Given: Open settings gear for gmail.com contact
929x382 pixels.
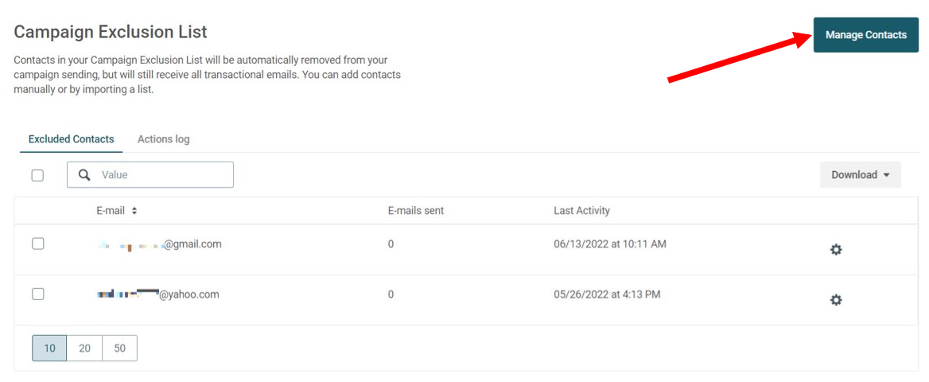Looking at the screenshot, I should tap(835, 250).
